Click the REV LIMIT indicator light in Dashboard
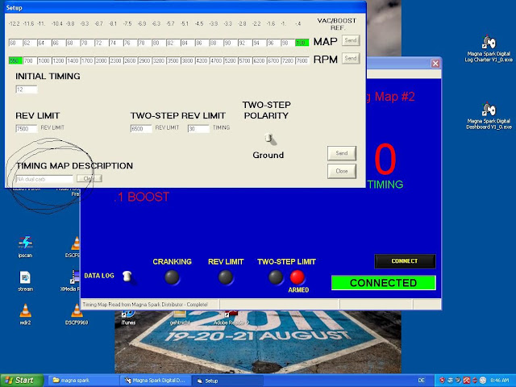The width and height of the screenshot is (516, 387). (226, 277)
